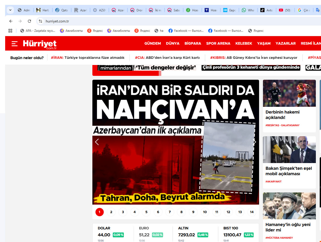Reload the page with refresh icon

29,21
